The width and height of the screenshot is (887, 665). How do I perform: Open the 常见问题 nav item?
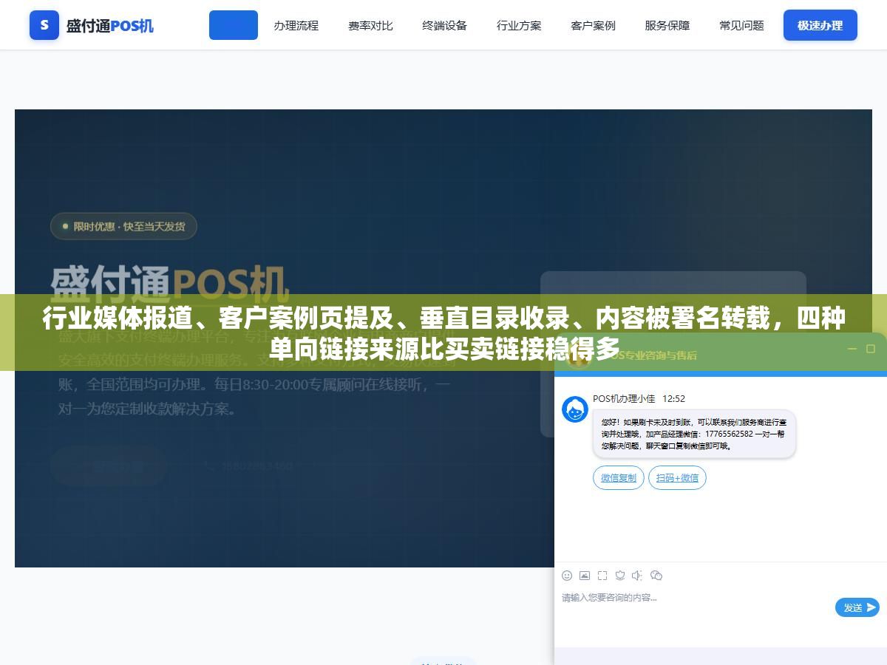coord(741,25)
